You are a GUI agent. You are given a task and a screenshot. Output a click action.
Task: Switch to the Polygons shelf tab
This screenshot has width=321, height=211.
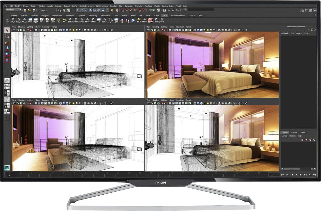click(x=45, y=15)
